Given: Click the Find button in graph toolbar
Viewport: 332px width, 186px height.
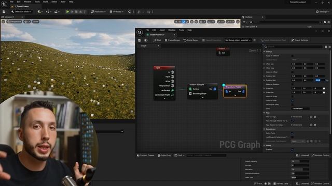Looking at the screenshot, I should (x=157, y=40).
